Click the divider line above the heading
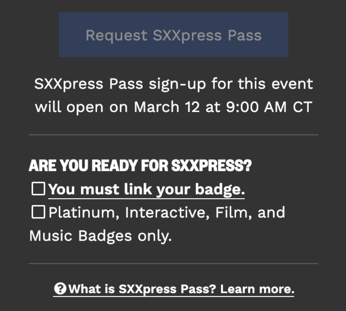This screenshot has height=311, width=346. pyautogui.click(x=173, y=135)
